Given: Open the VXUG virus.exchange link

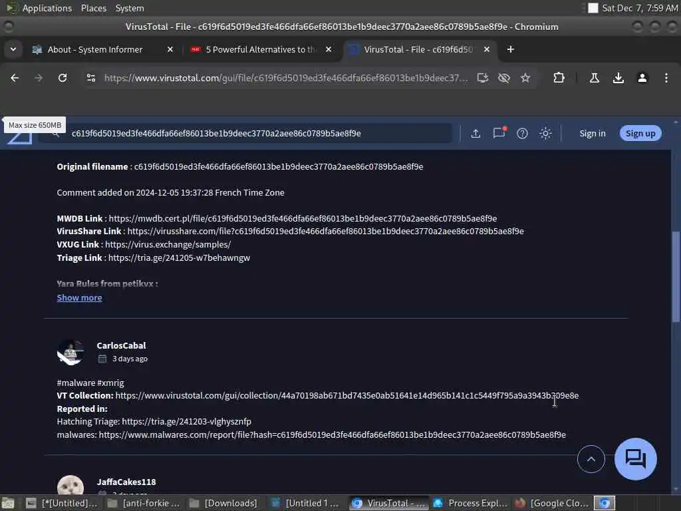Looking at the screenshot, I should coord(168,244).
